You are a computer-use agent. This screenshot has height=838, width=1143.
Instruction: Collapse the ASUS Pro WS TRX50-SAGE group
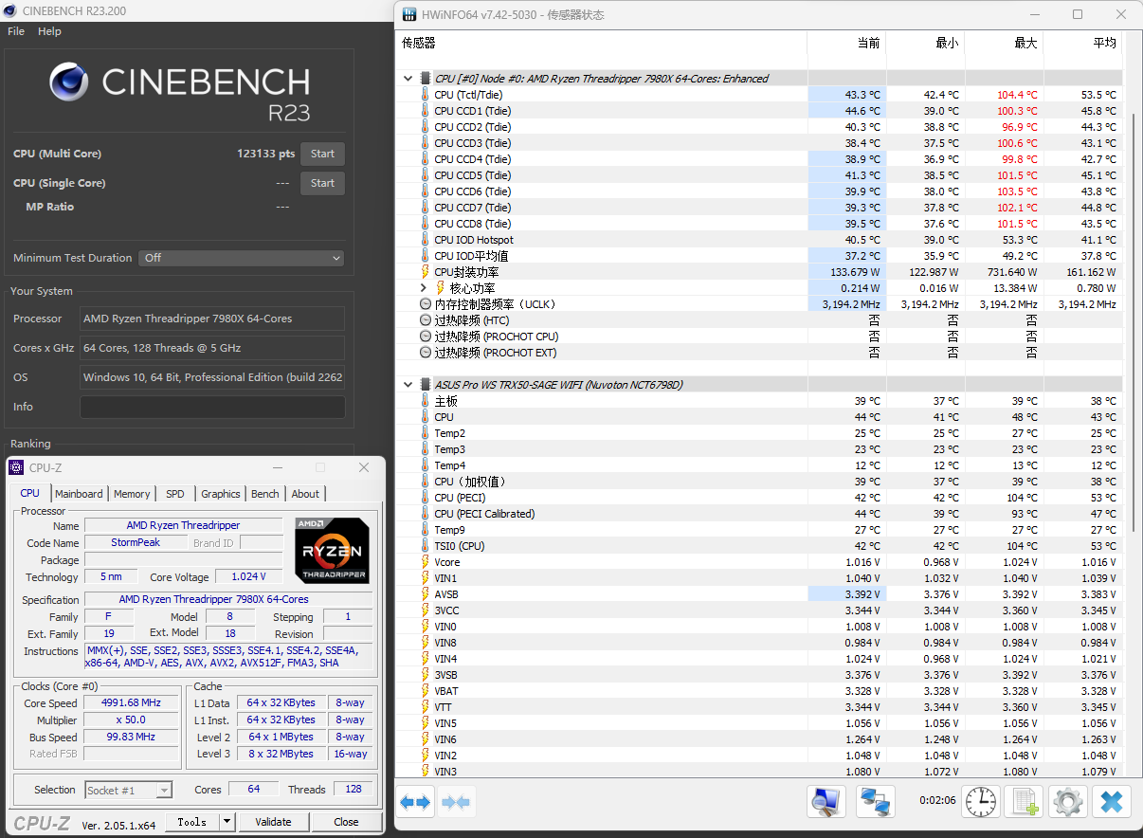(408, 385)
